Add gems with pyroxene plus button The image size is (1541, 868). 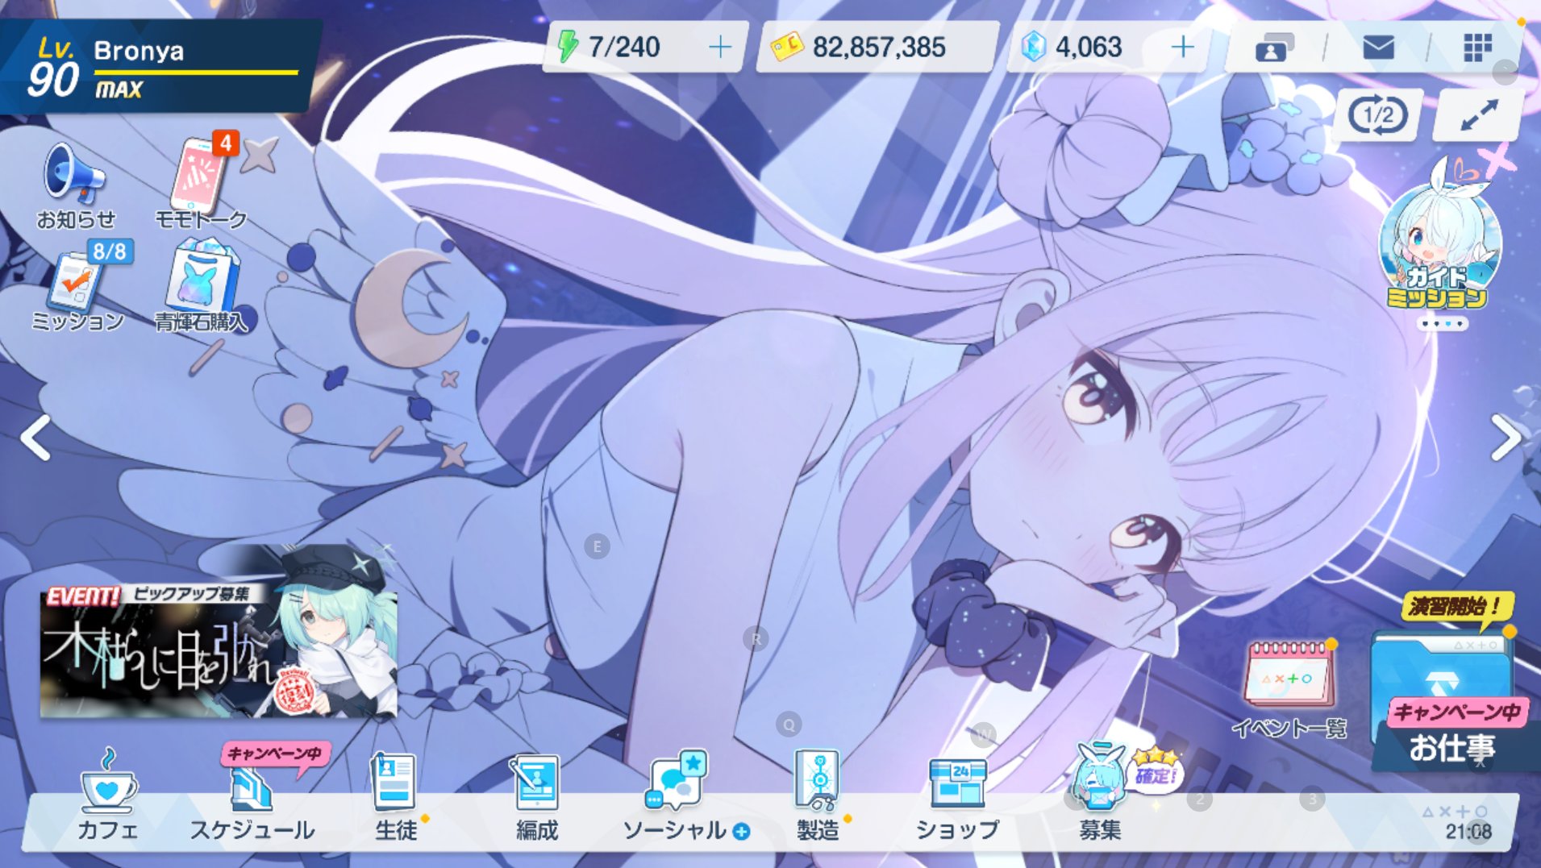[1182, 48]
